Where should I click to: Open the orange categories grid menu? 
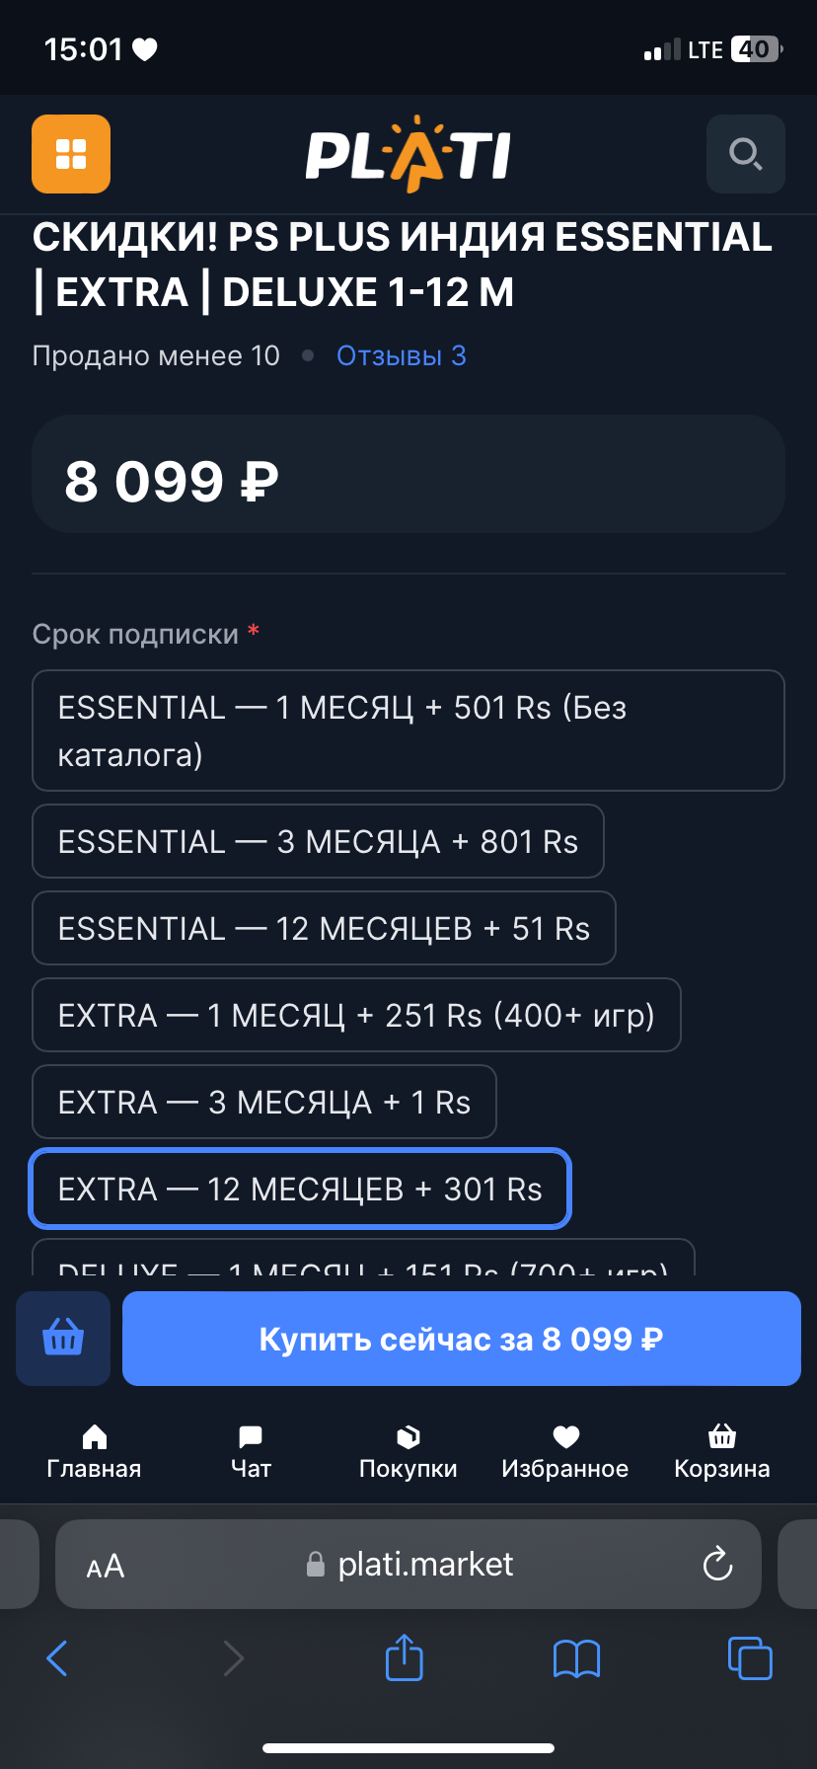71,154
